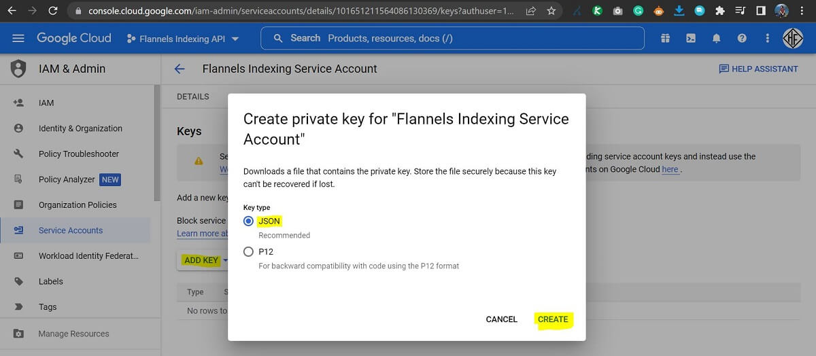Bookmark this page with the star
The image size is (816, 356).
click(x=551, y=11)
